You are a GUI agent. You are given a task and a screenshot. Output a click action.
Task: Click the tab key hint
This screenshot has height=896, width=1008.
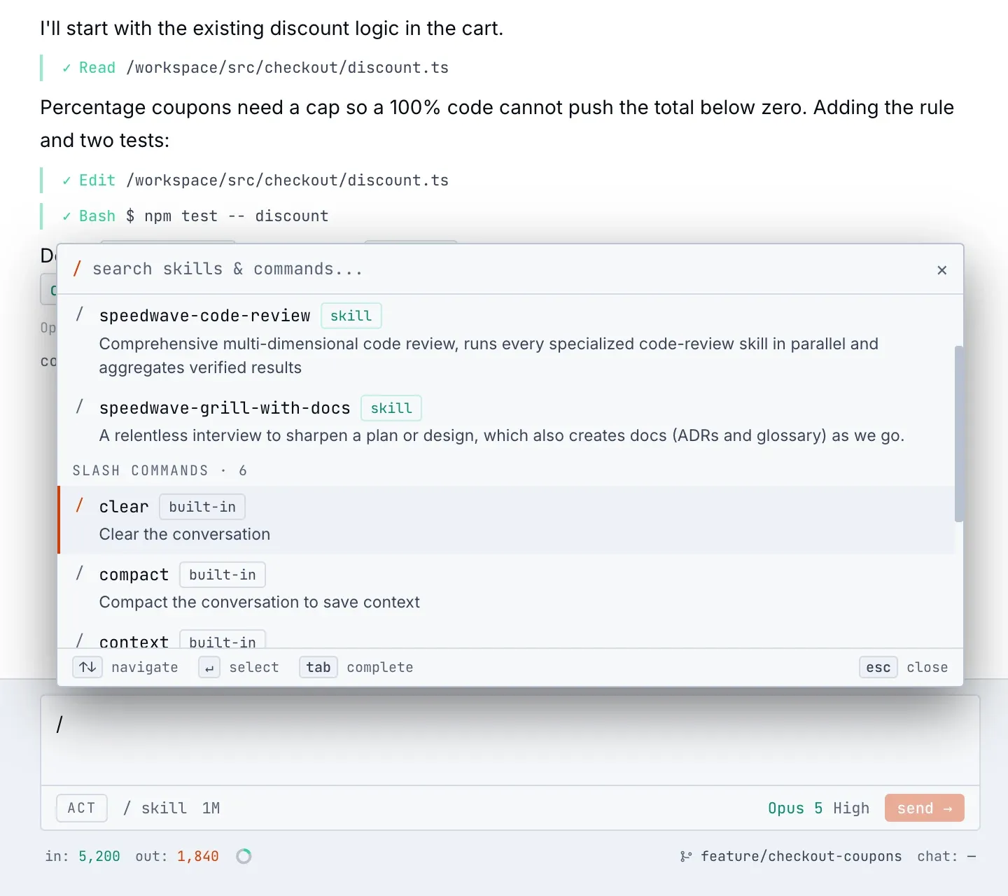tap(318, 667)
